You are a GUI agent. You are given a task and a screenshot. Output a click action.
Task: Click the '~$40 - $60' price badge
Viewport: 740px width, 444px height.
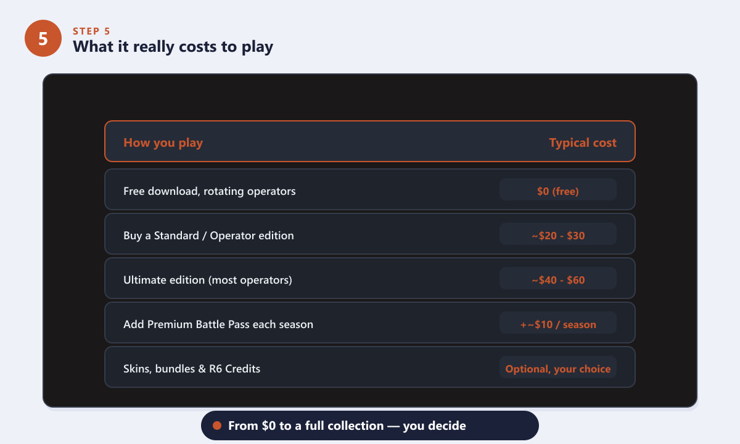pos(558,279)
